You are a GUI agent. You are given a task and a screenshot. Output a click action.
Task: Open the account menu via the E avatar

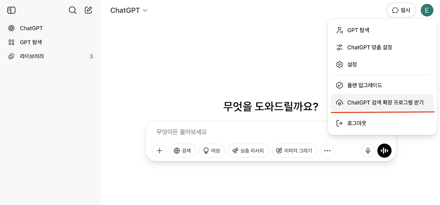point(427,10)
